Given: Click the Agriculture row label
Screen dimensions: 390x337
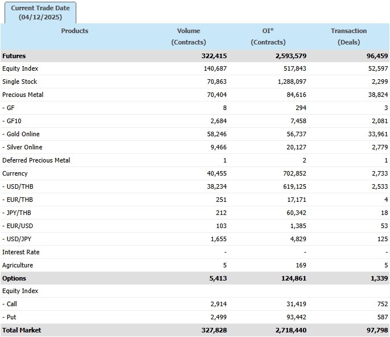Looking at the screenshot, I should (x=18, y=266).
